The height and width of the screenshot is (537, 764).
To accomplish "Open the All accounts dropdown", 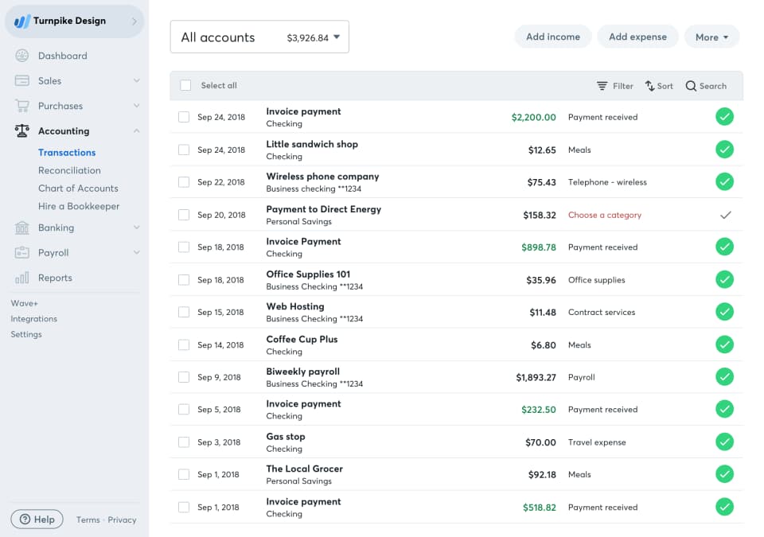I will coord(259,37).
